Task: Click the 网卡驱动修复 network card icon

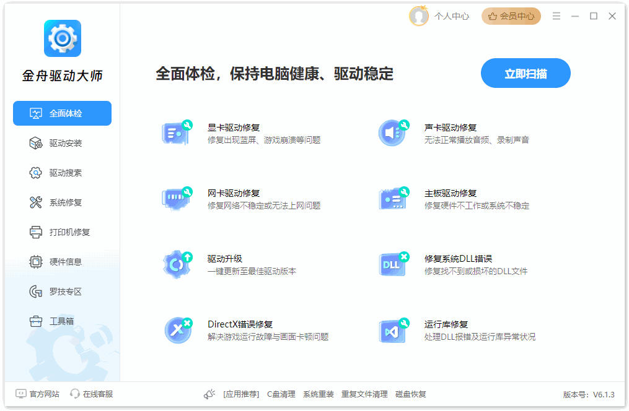Action: tap(177, 198)
